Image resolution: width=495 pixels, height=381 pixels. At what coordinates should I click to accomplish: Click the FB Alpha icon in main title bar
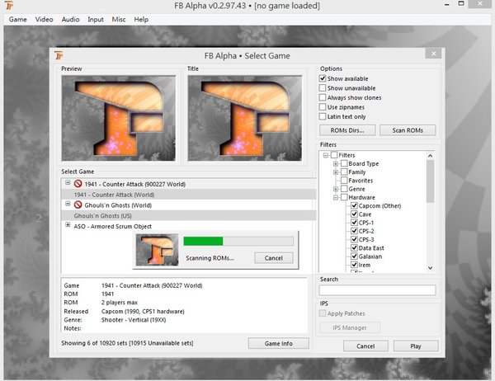(x=7, y=6)
